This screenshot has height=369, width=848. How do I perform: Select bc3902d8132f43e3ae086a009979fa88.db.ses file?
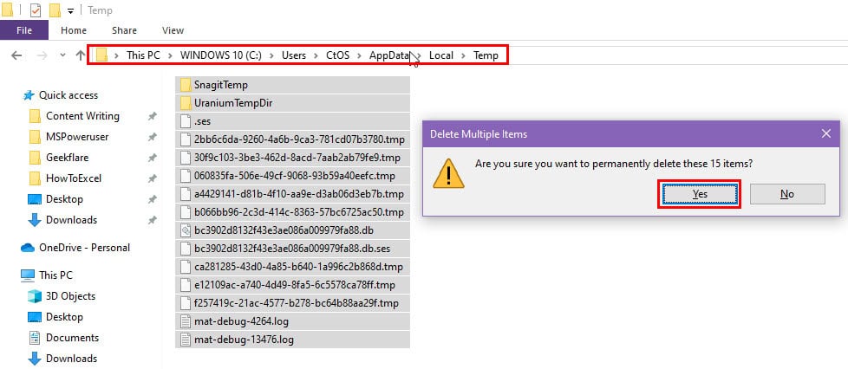point(292,249)
